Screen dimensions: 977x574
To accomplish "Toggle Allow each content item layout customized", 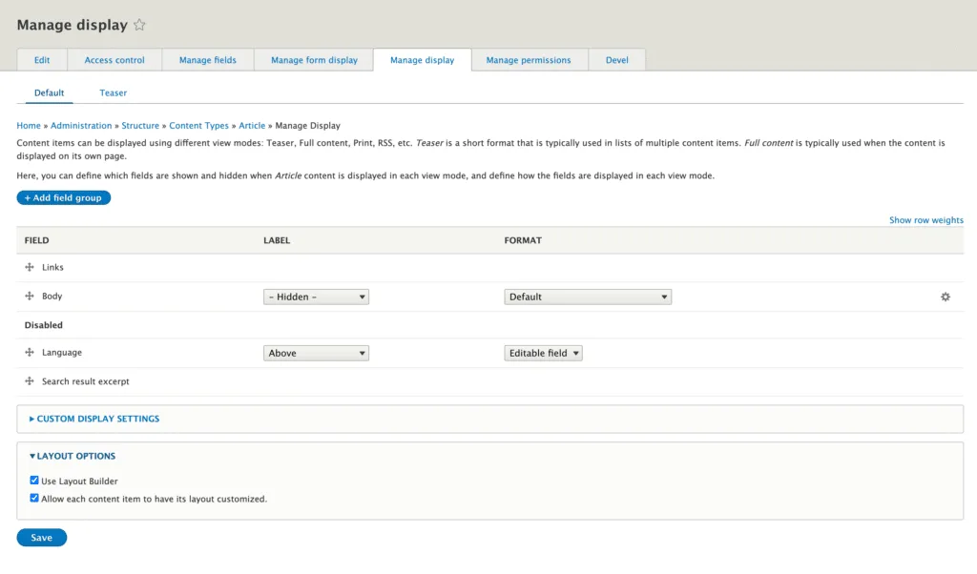I will pos(34,498).
